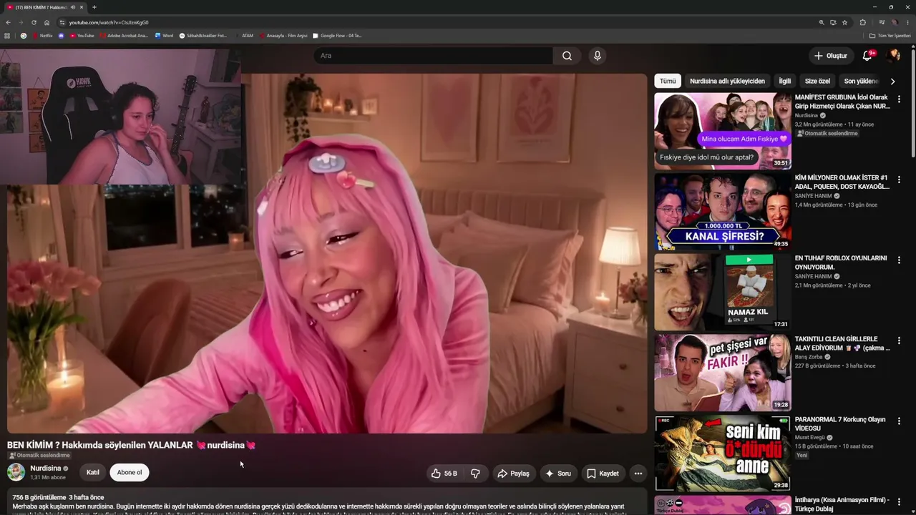Open the apps grid in bookmarks bar
This screenshot has width=916, height=515.
[7, 35]
